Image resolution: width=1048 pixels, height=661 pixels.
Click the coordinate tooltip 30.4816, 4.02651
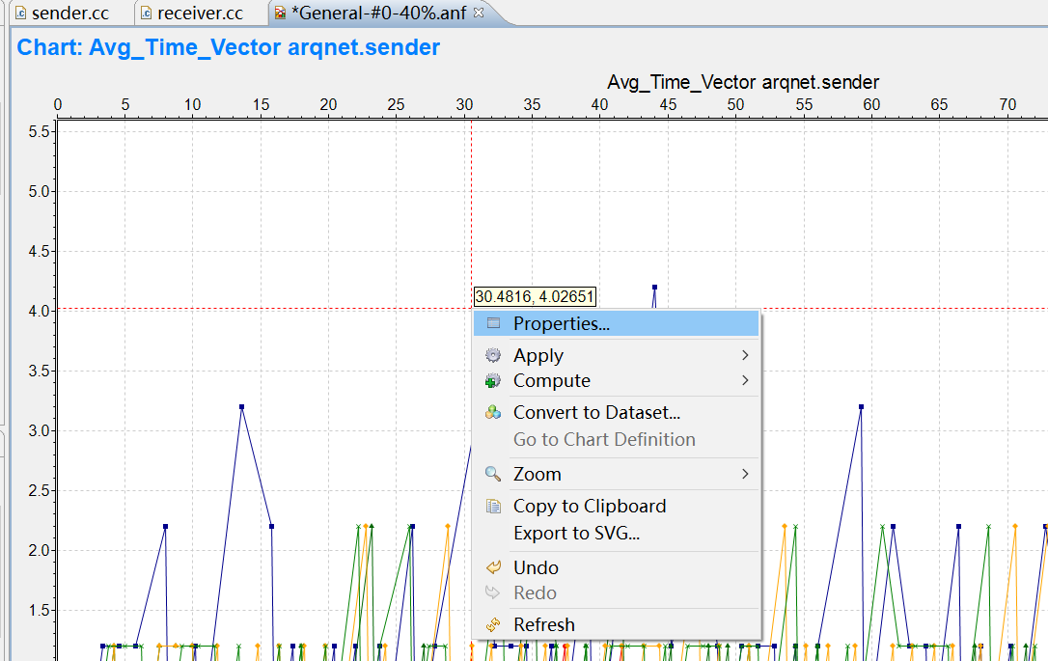(534, 297)
